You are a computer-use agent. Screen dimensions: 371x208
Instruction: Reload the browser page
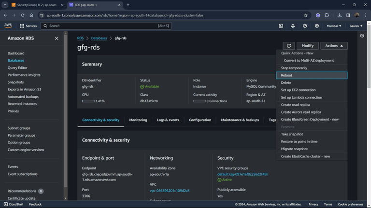pyautogui.click(x=23, y=15)
